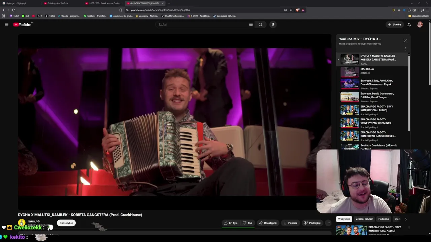Dislike the video with thumbs down

[x=247, y=223]
